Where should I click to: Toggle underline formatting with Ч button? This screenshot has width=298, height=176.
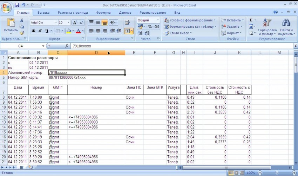tap(47, 31)
